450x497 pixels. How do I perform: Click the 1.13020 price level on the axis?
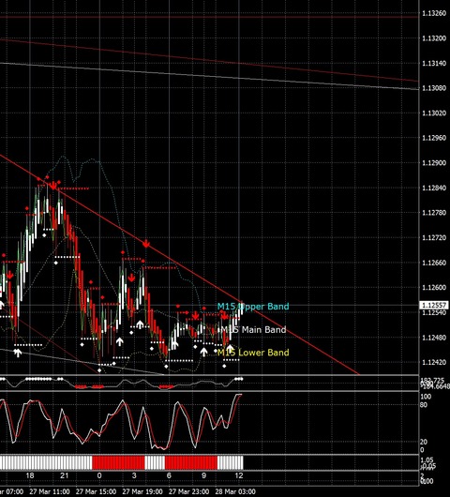pyautogui.click(x=434, y=113)
